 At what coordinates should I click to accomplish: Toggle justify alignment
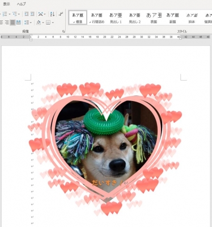12,23
